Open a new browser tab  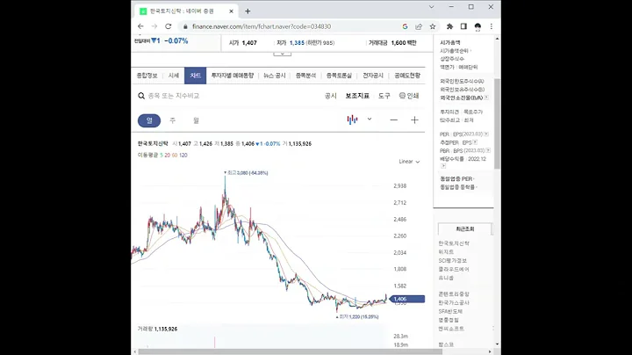pyautogui.click(x=248, y=11)
